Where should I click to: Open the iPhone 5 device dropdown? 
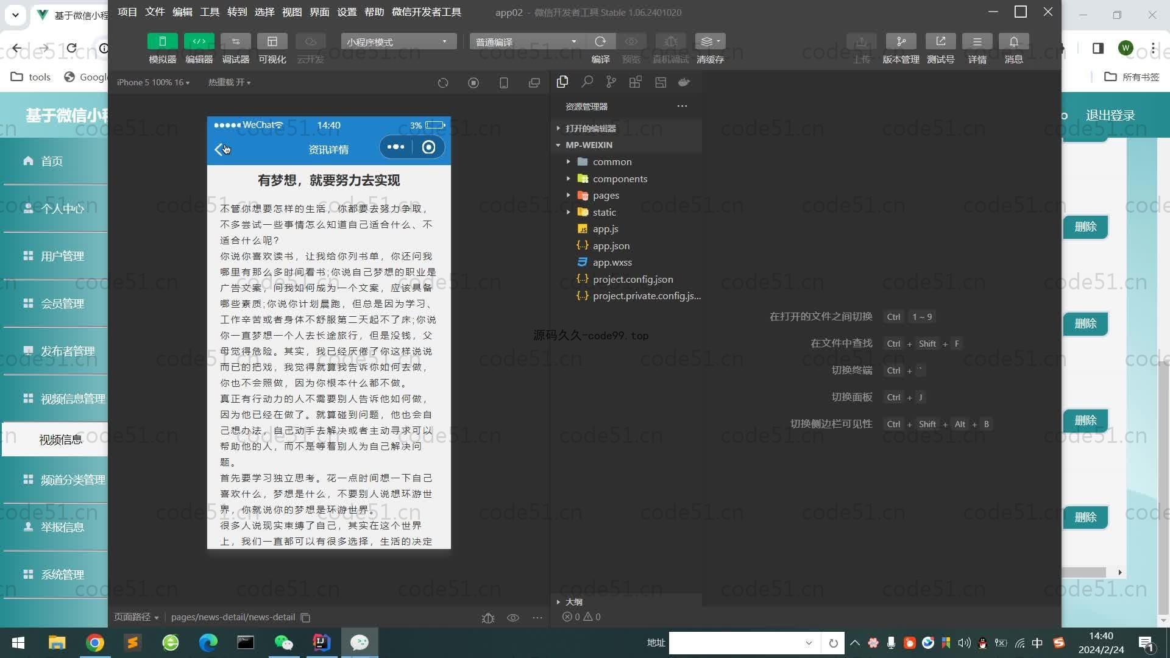[153, 82]
